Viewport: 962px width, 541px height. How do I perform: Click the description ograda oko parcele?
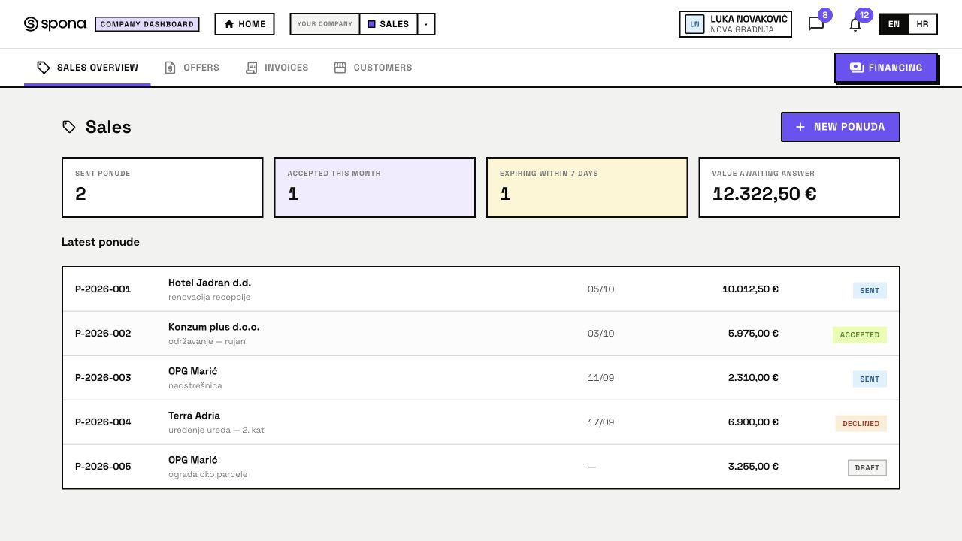click(207, 474)
